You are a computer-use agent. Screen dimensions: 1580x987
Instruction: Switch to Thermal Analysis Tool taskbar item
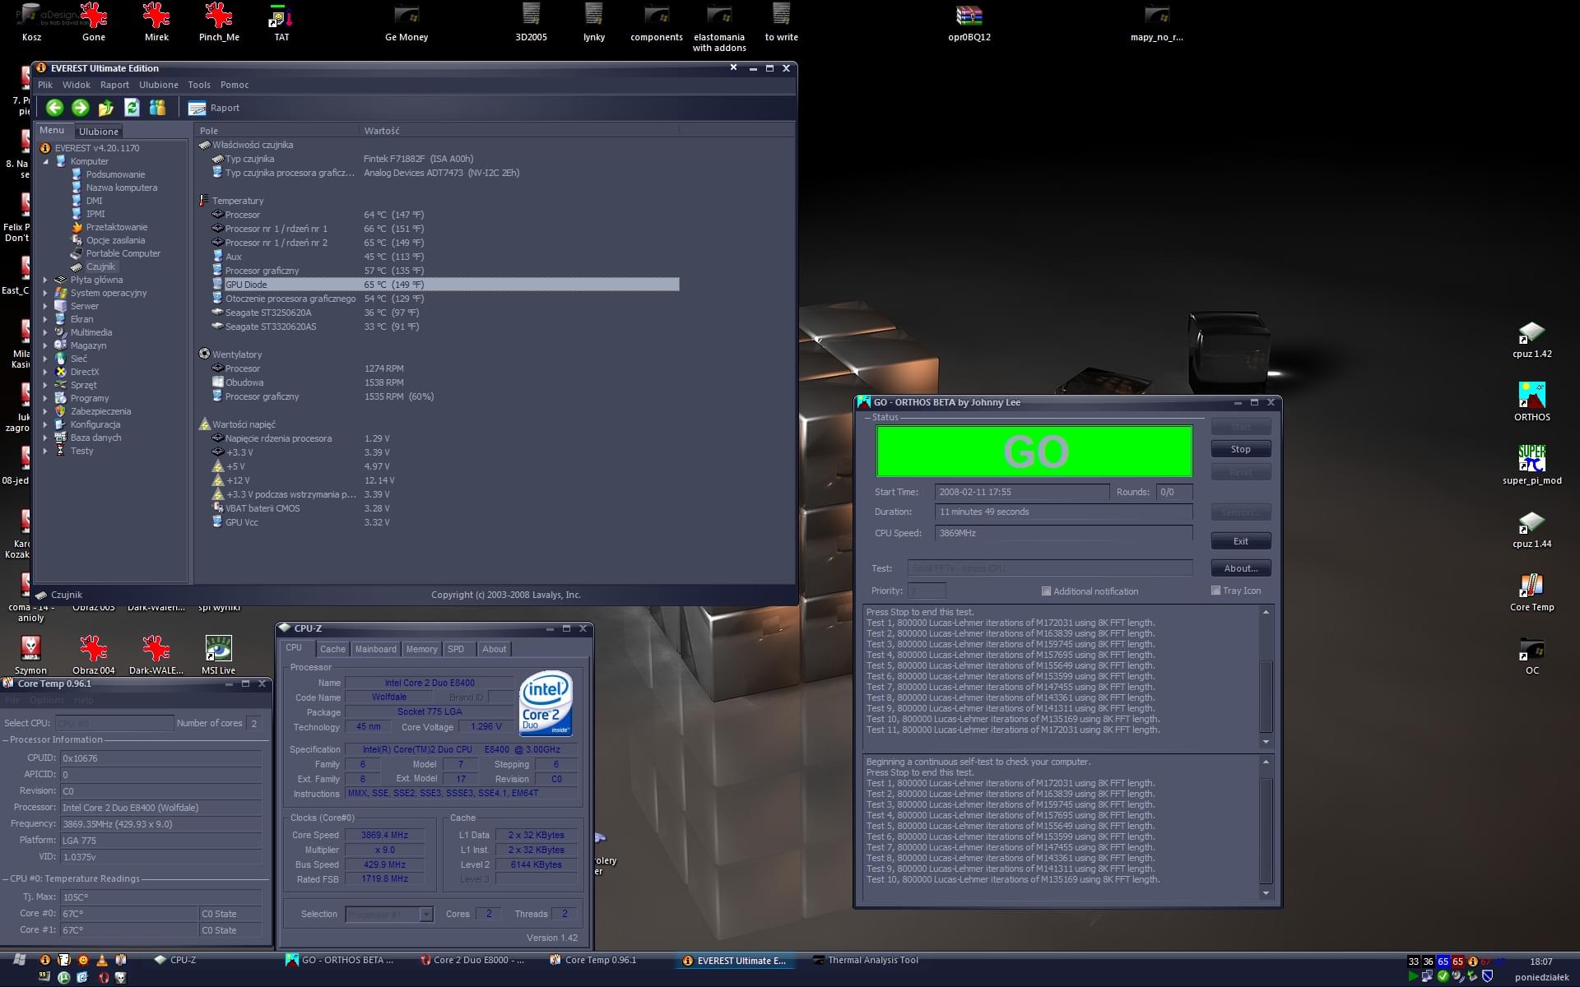click(x=866, y=960)
